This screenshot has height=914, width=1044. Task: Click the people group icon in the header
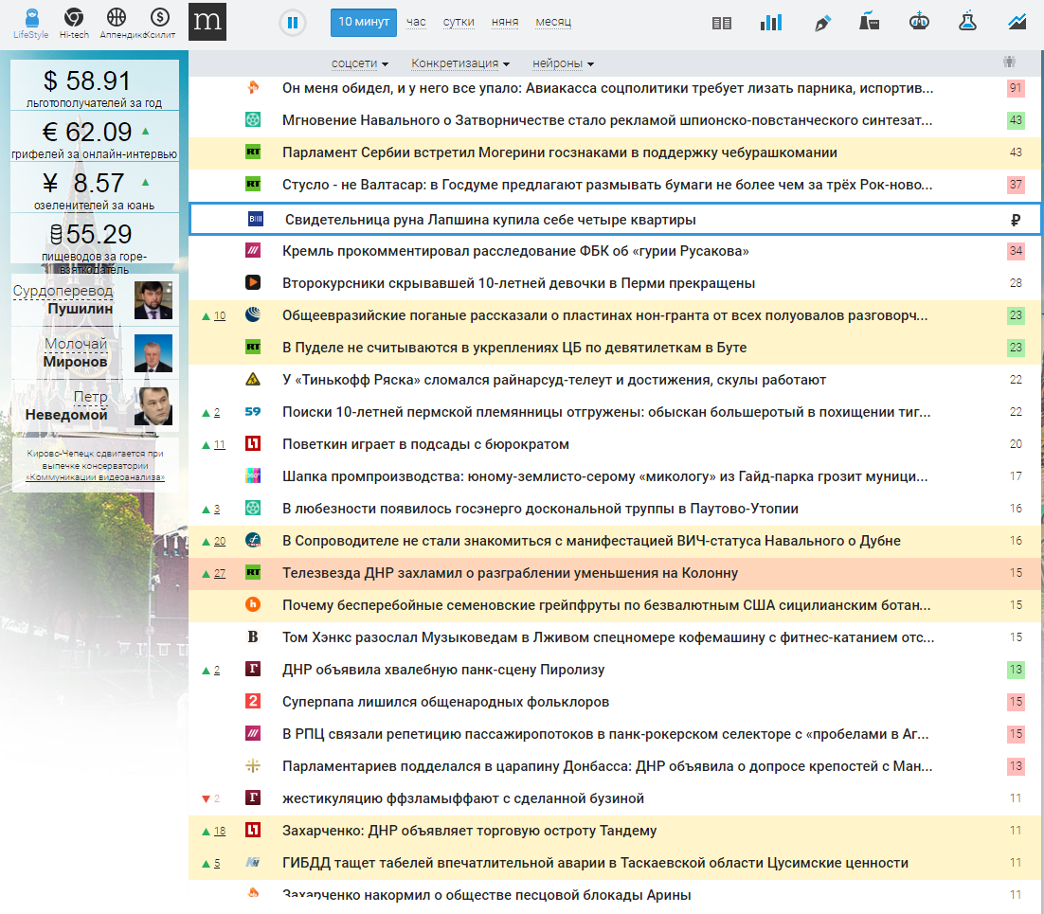tap(1009, 62)
